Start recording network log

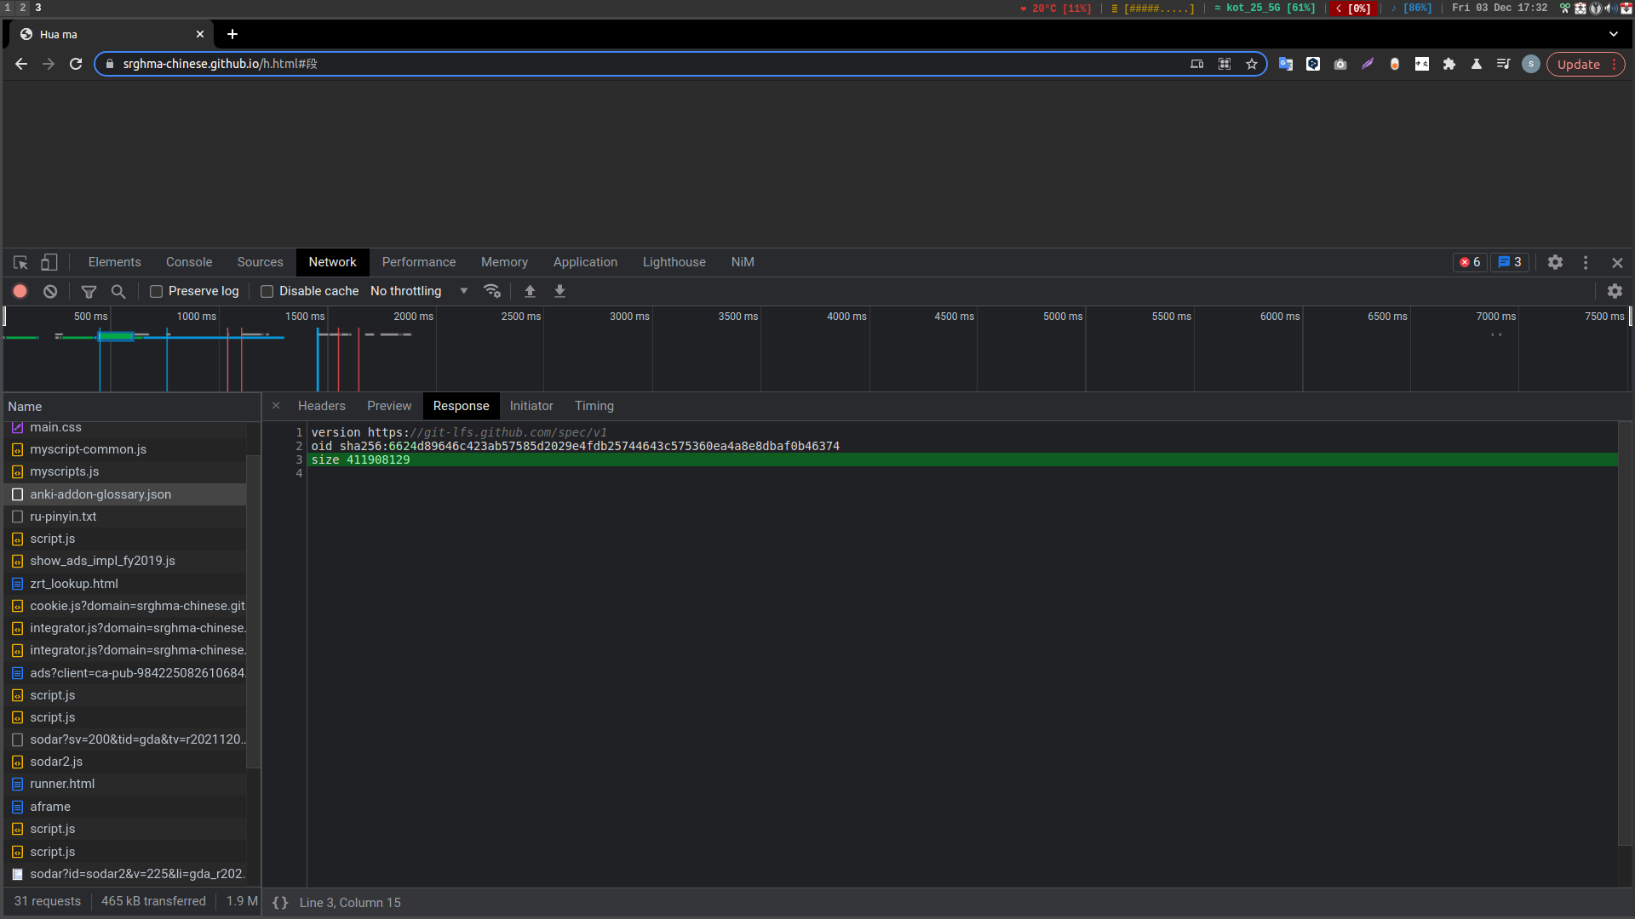point(20,291)
